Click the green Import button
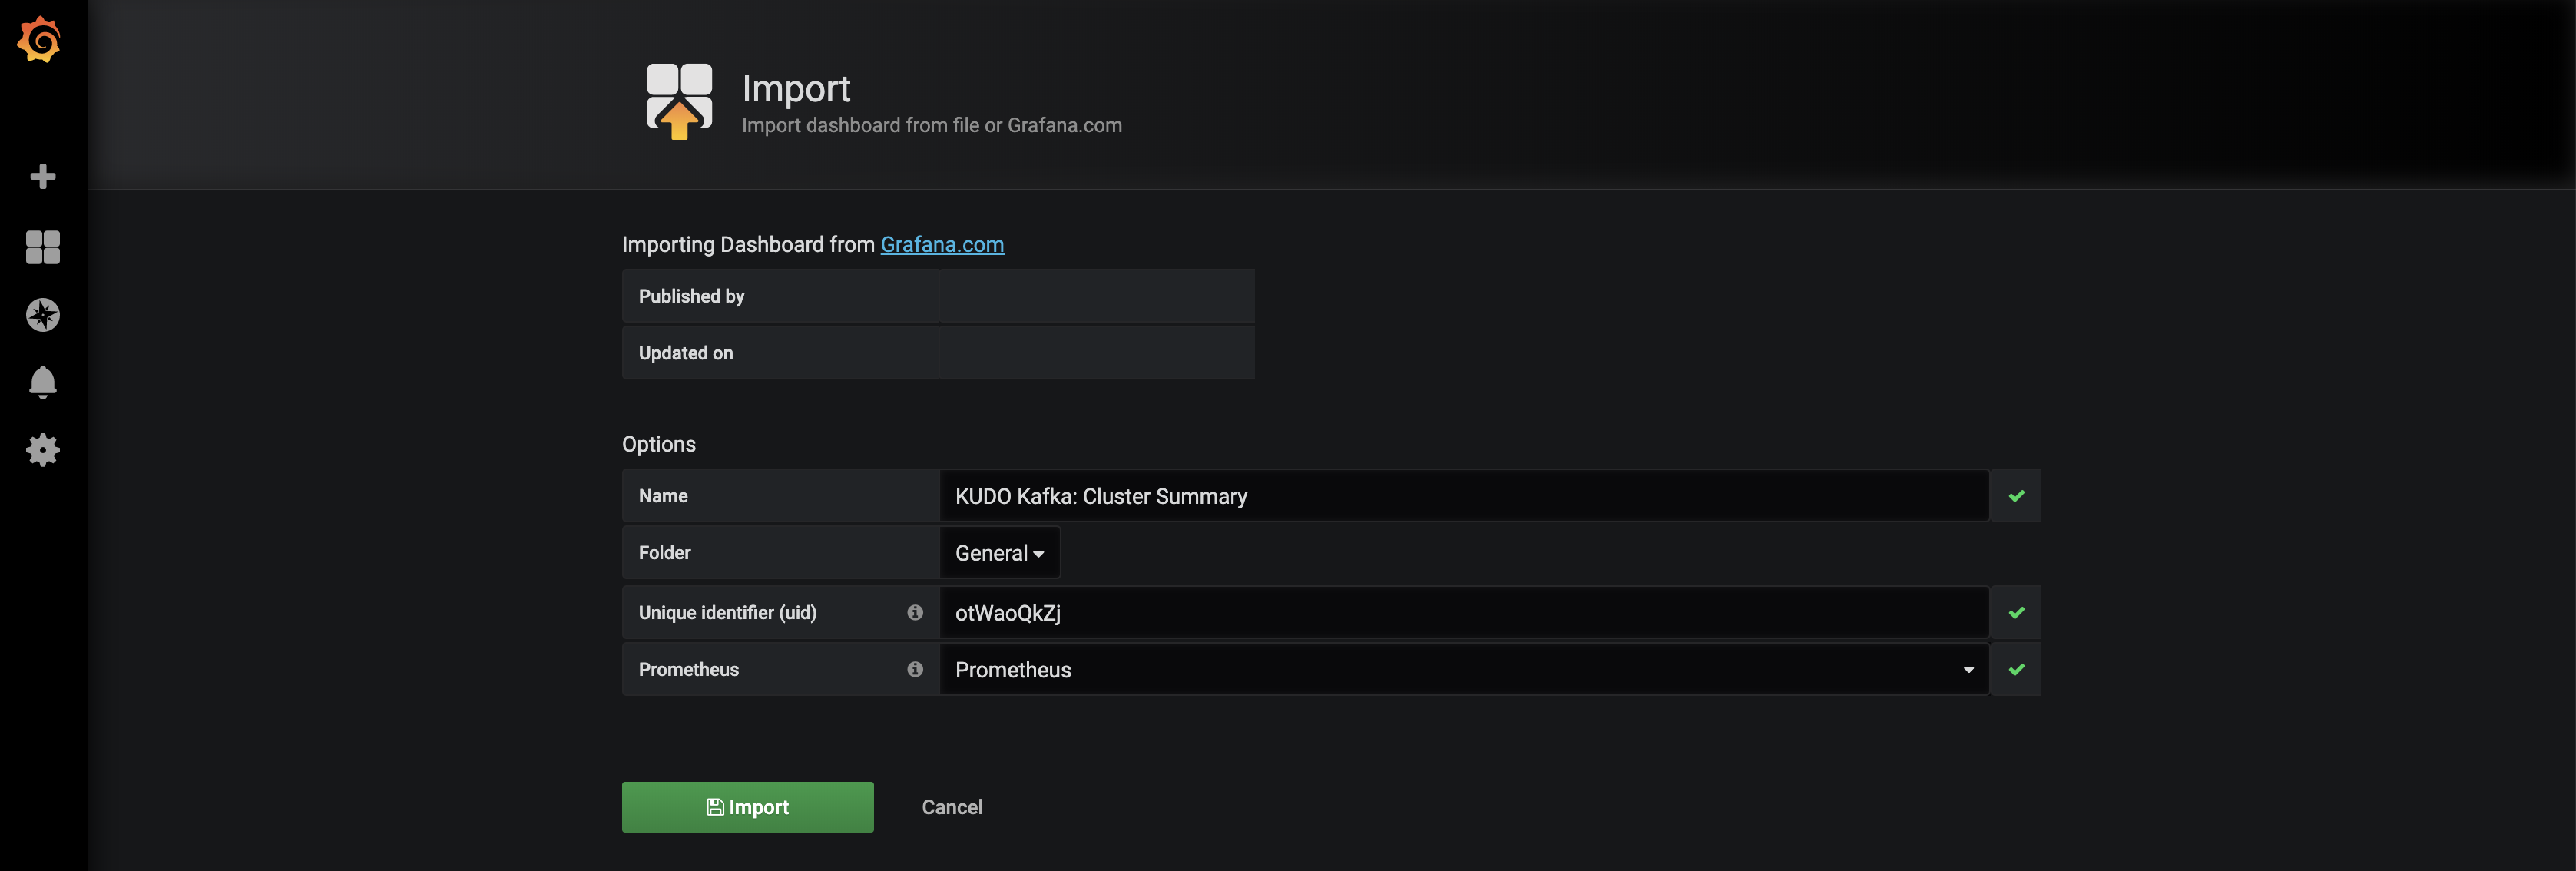2576x871 pixels. [x=747, y=807]
